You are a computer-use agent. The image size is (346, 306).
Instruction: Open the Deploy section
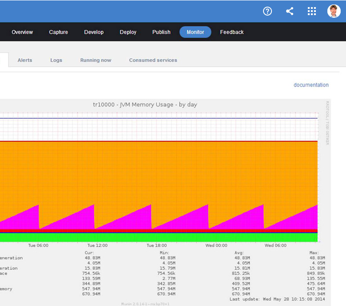point(128,32)
